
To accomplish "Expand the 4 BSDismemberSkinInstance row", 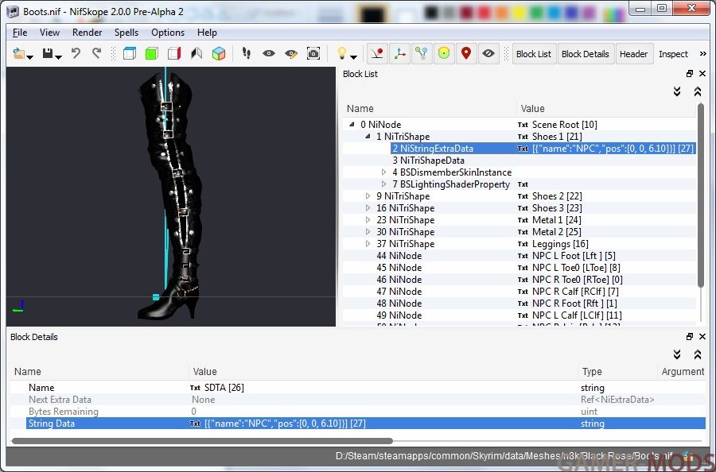I will coord(384,172).
